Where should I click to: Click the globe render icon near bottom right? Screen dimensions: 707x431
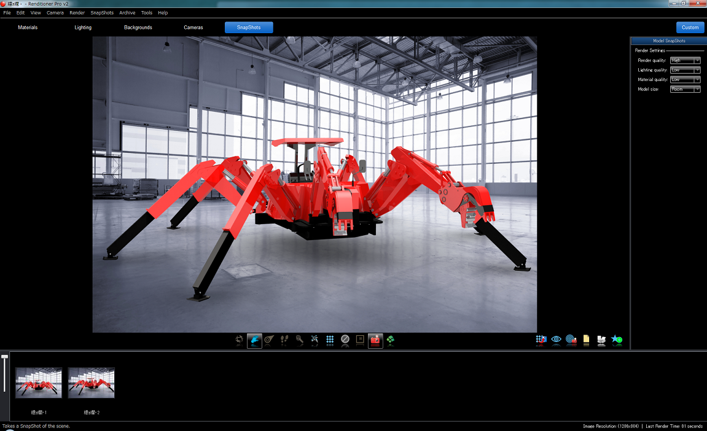[569, 340]
